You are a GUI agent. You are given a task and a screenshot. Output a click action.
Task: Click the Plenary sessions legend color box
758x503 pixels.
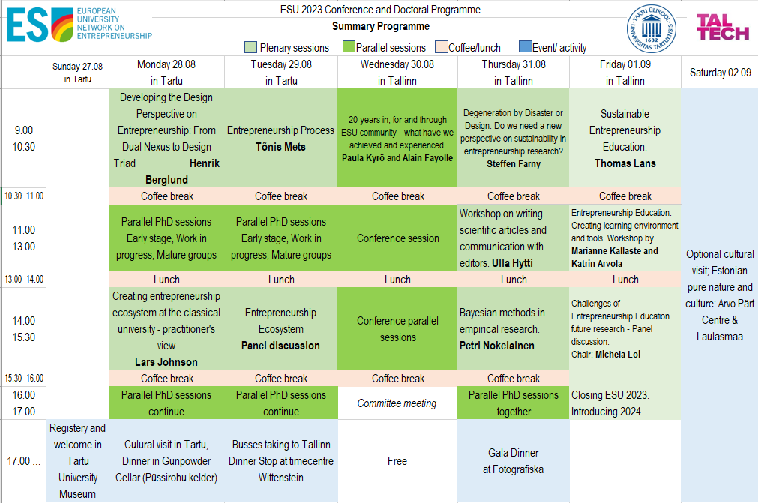point(251,48)
